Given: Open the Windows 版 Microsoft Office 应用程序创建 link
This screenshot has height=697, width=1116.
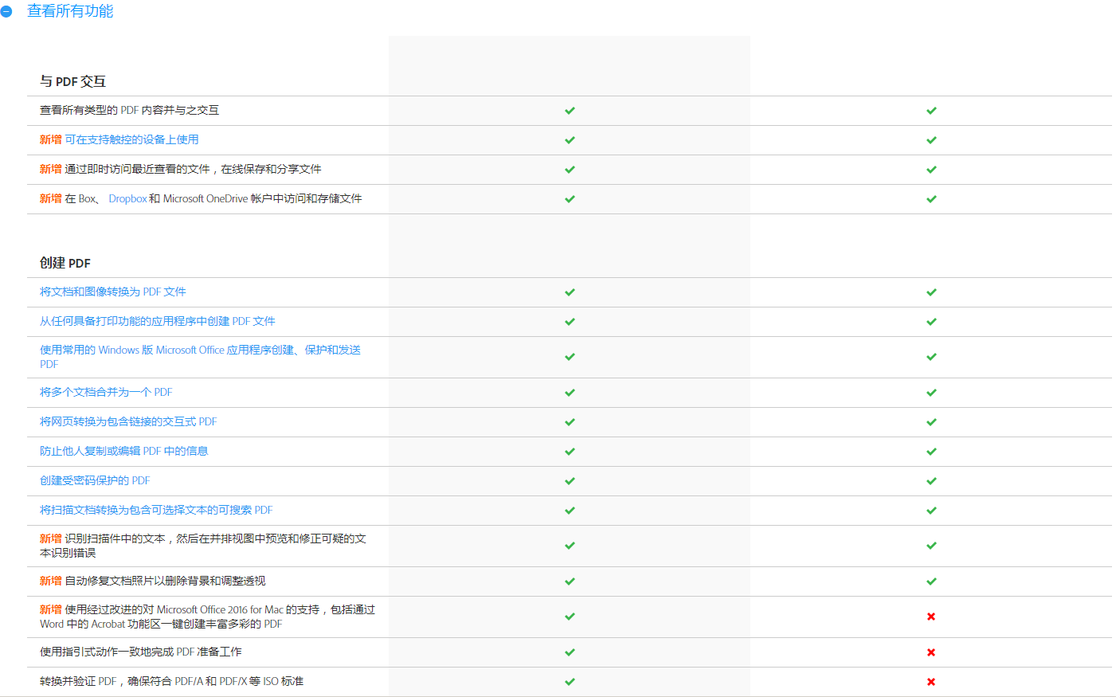Looking at the screenshot, I should [x=200, y=357].
